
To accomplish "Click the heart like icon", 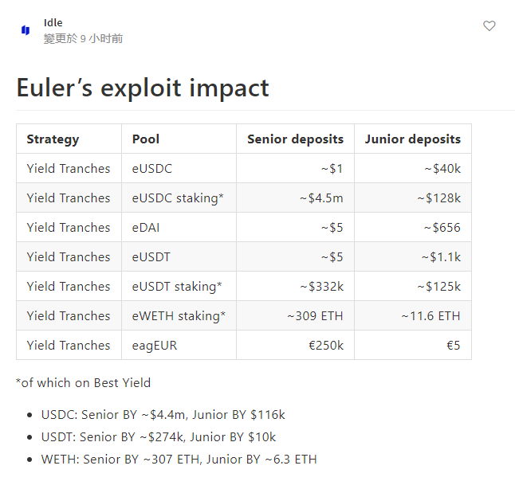I will [489, 26].
